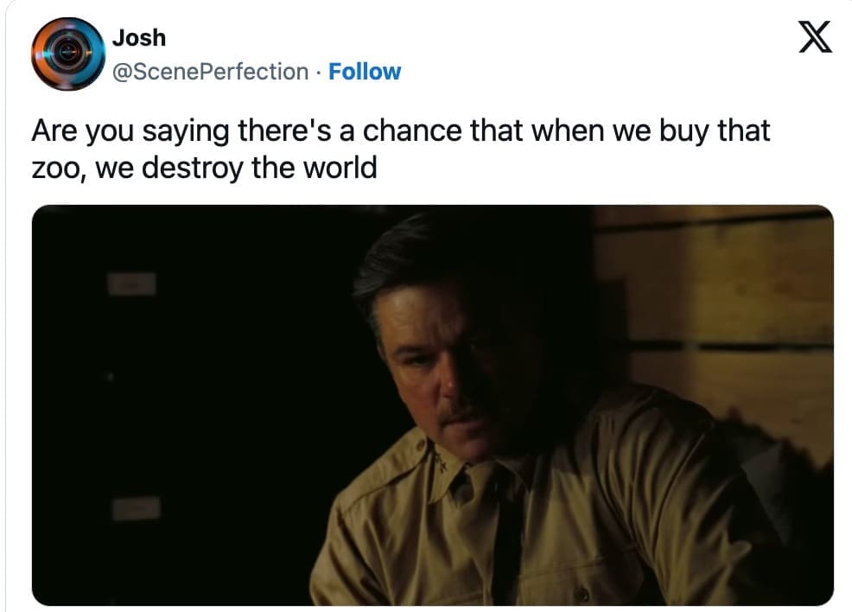Click the lower cabinet label in the image

coord(137,509)
